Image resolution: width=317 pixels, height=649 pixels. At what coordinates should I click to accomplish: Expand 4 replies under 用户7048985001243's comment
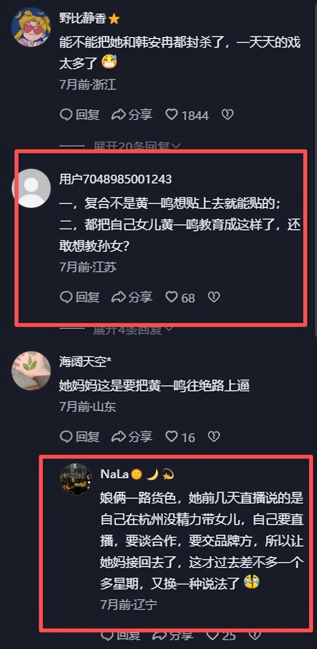(134, 329)
